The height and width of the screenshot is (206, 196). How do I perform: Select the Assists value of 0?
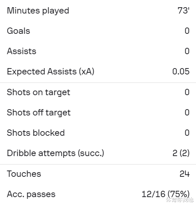click(x=187, y=51)
